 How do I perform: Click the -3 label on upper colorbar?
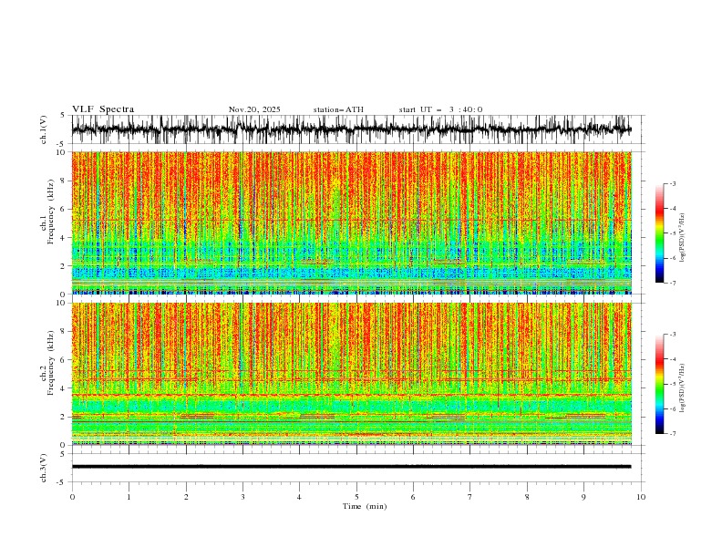pyautogui.click(x=672, y=183)
